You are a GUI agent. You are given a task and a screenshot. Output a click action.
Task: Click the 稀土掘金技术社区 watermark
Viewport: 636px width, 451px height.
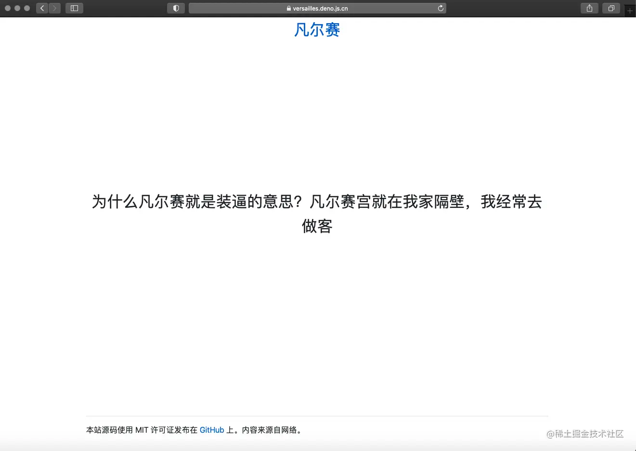(585, 434)
